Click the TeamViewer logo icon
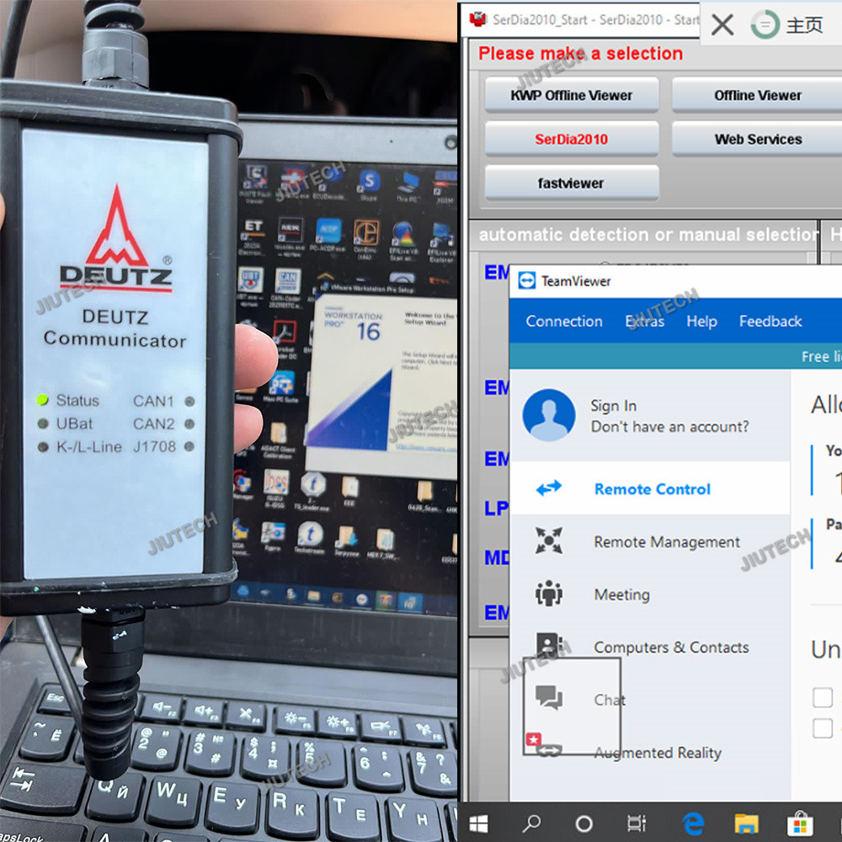This screenshot has width=842, height=842. 527,281
